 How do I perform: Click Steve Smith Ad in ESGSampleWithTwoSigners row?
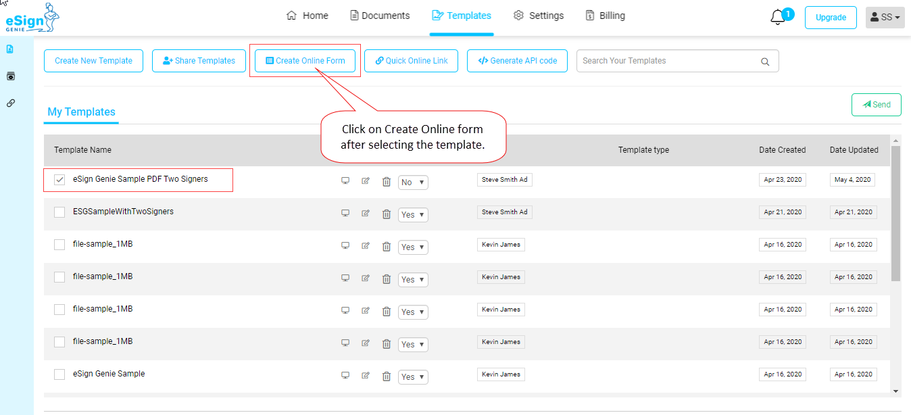(x=504, y=212)
